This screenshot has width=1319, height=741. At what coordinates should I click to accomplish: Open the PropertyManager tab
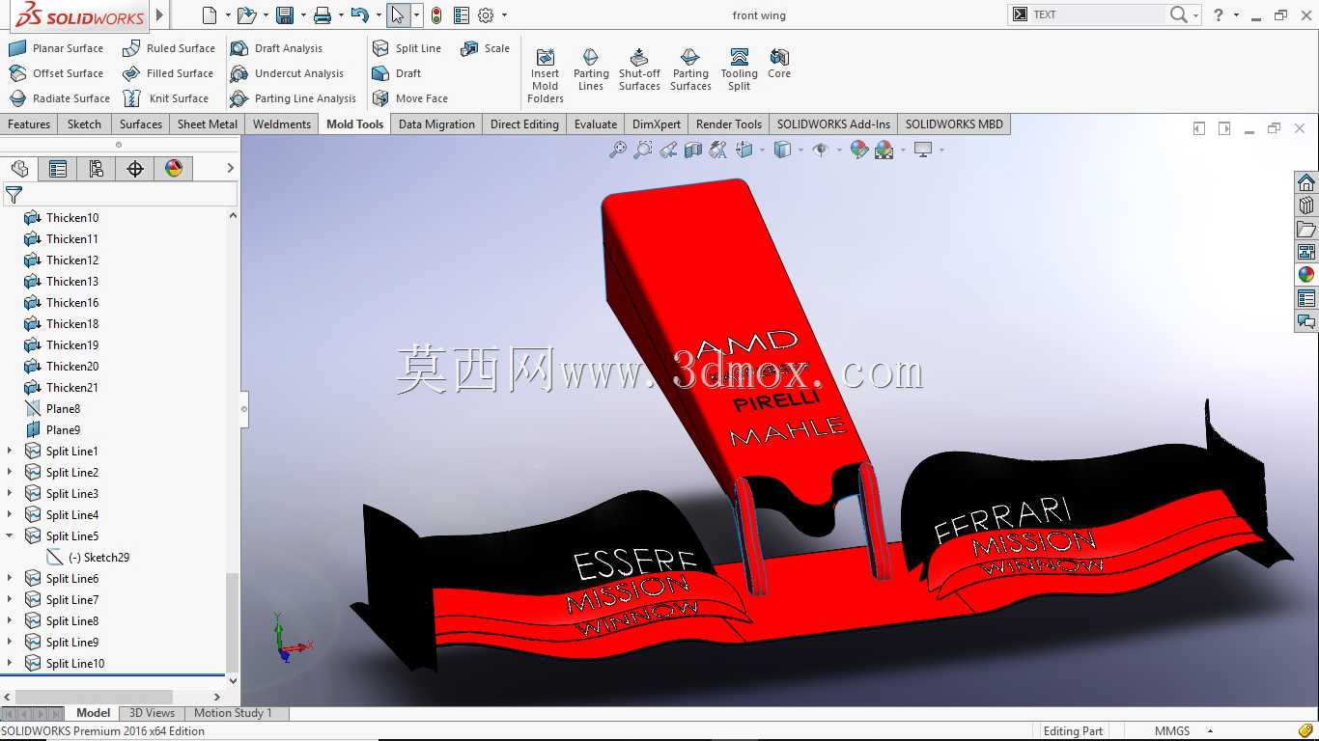[58, 169]
